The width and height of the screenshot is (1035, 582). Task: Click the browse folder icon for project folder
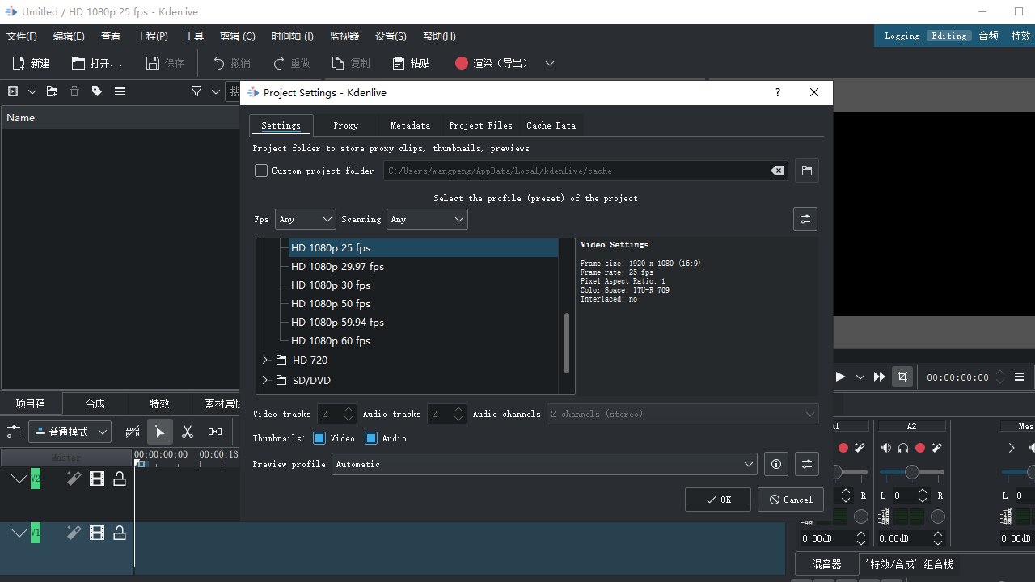806,171
